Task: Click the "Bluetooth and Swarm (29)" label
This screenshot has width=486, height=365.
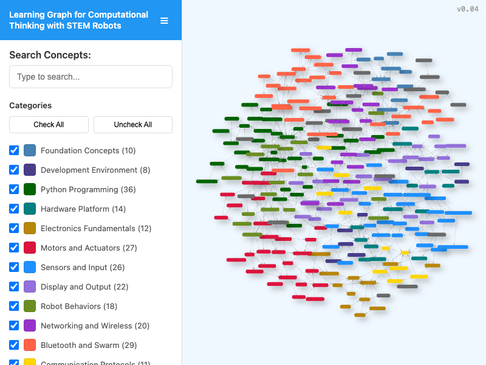Action: [x=89, y=346]
